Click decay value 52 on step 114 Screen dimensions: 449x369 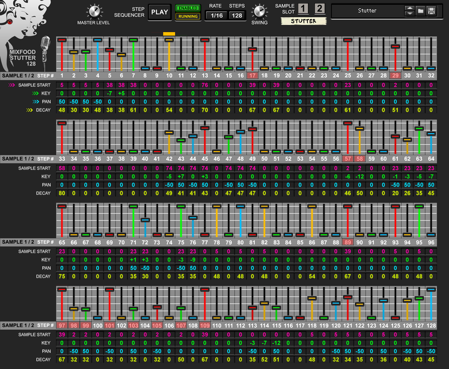[x=264, y=359]
